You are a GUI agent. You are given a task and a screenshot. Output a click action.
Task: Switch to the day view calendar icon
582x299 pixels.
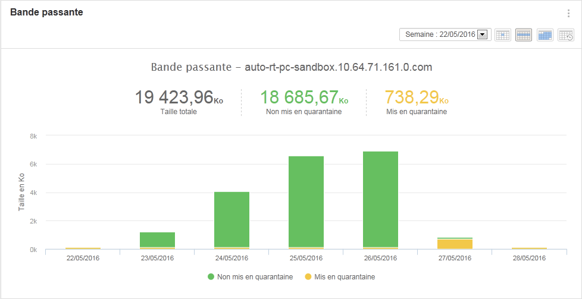coord(502,35)
